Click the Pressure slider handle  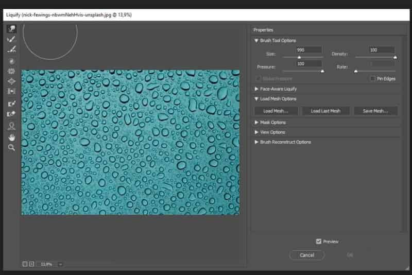pyautogui.click(x=322, y=71)
